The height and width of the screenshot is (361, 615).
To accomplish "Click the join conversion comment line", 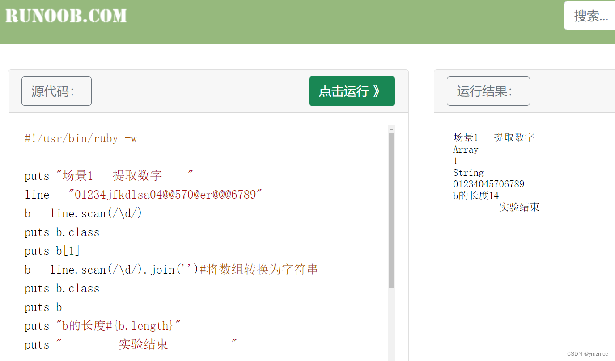I will coord(171,269).
